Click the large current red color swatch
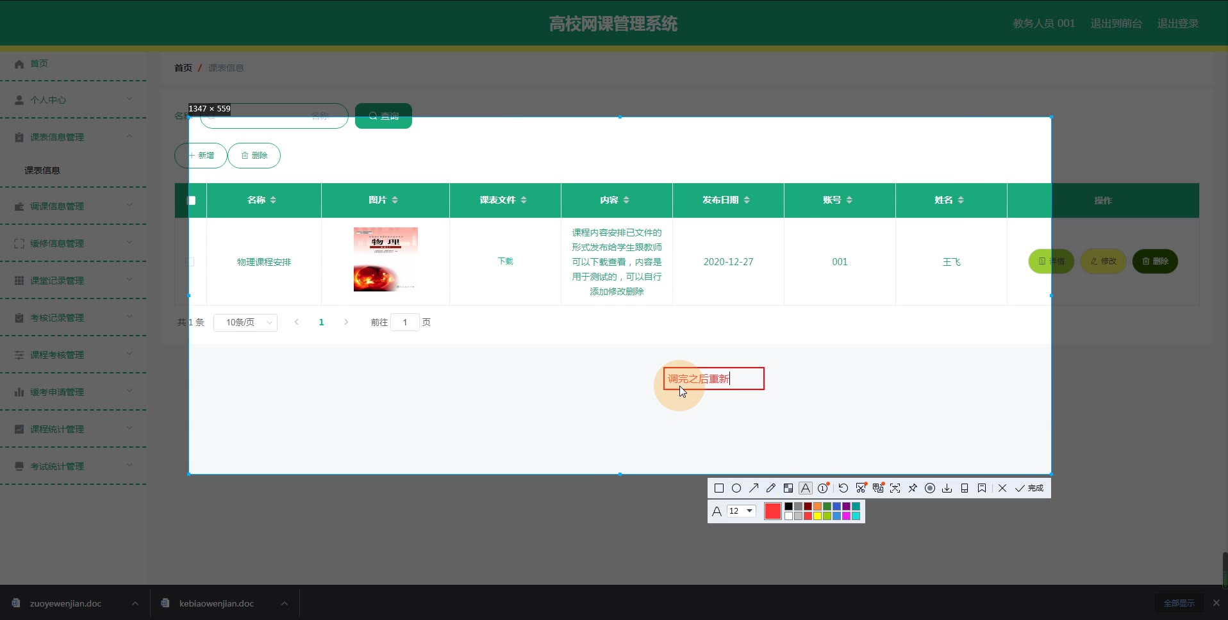The height and width of the screenshot is (620, 1228). (773, 511)
